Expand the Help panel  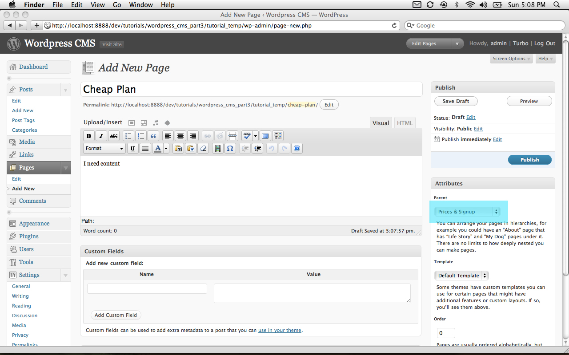coord(545,59)
